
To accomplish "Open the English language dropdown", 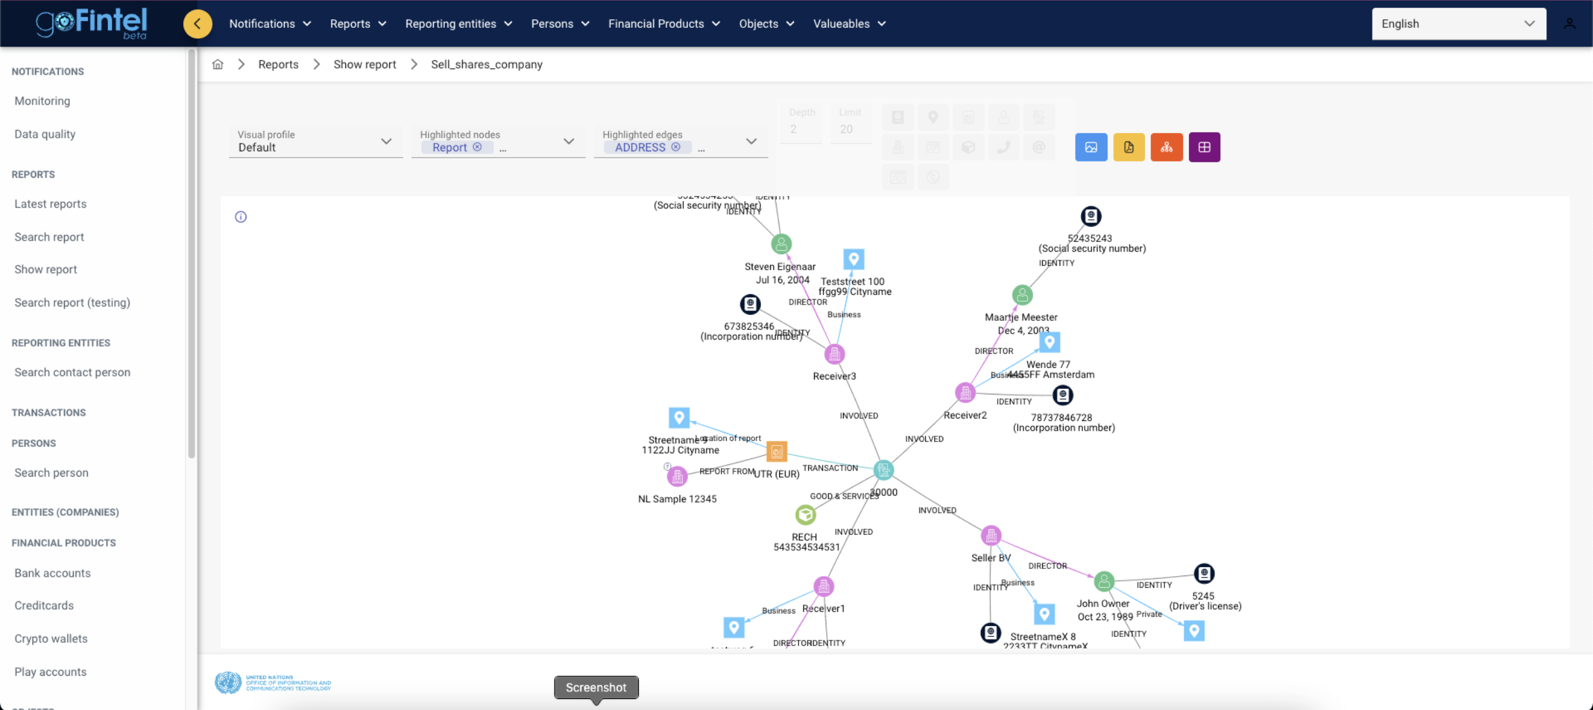I will click(1459, 24).
